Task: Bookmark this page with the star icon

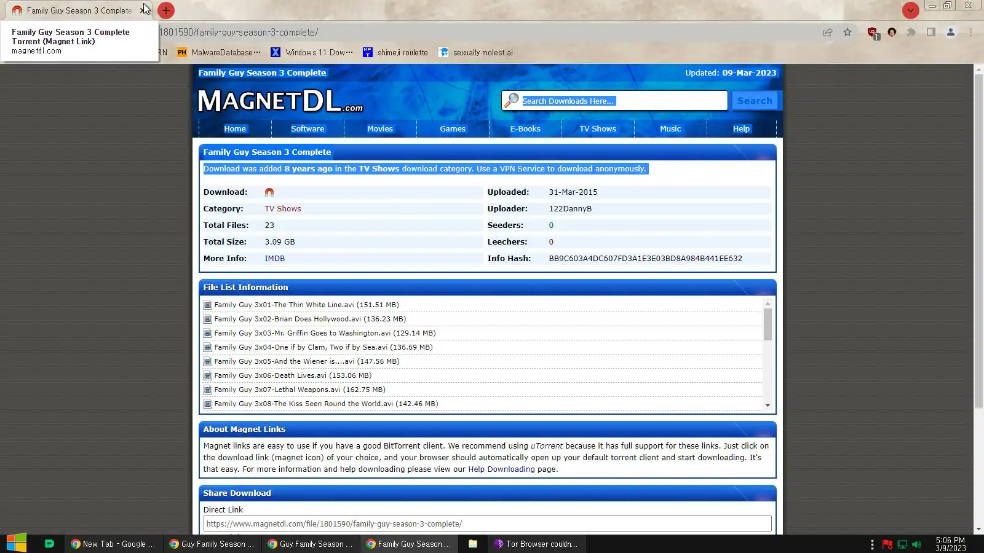Action: pos(847,33)
